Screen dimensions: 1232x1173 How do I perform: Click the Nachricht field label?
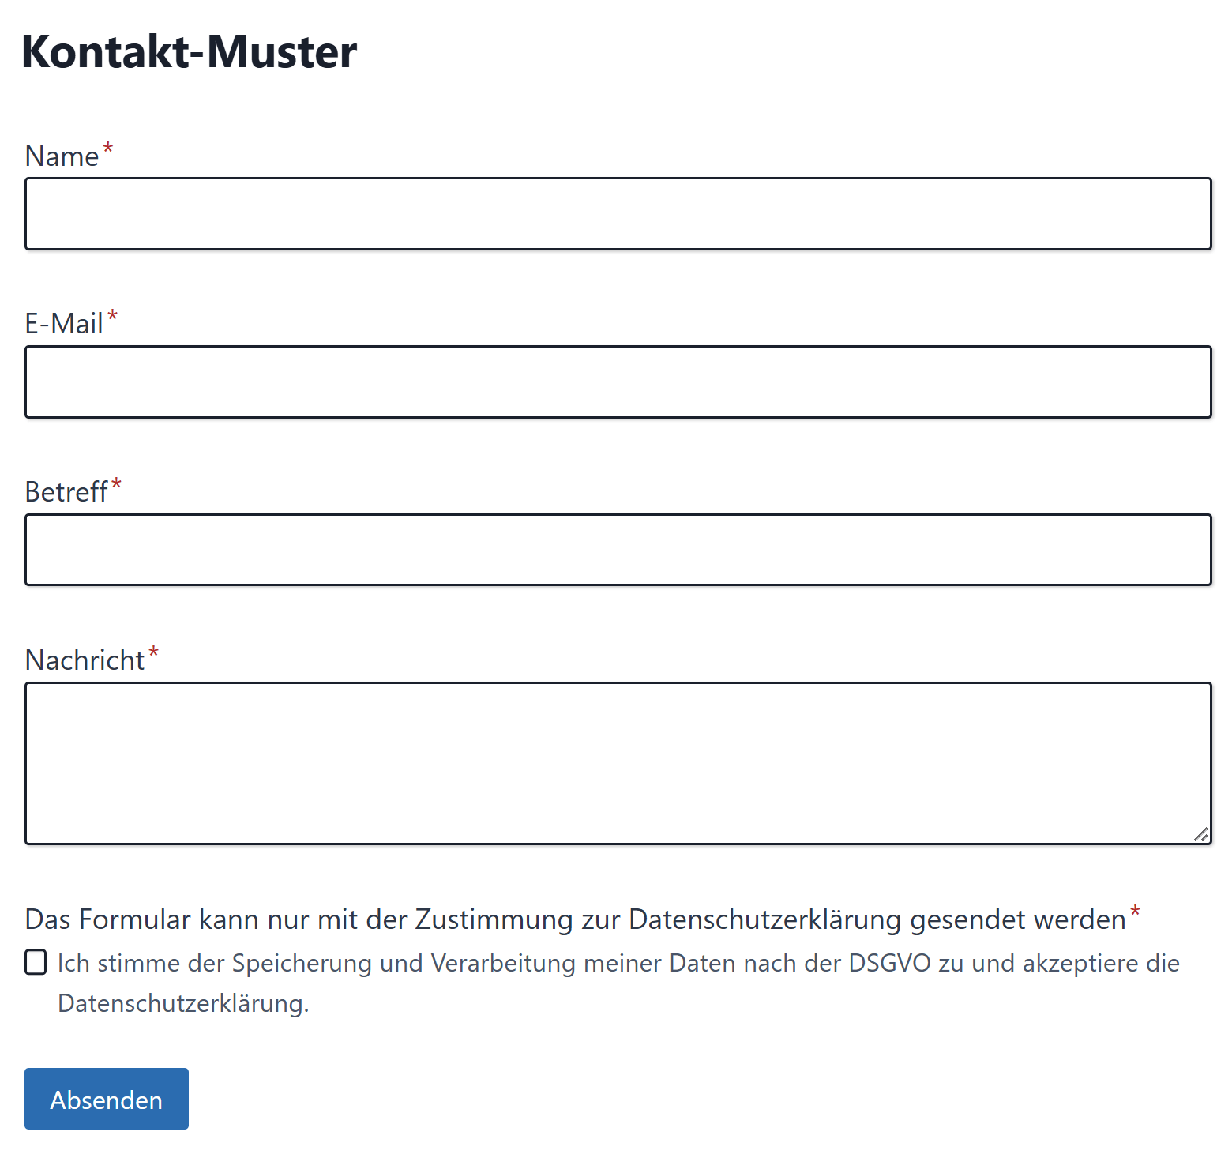click(85, 660)
